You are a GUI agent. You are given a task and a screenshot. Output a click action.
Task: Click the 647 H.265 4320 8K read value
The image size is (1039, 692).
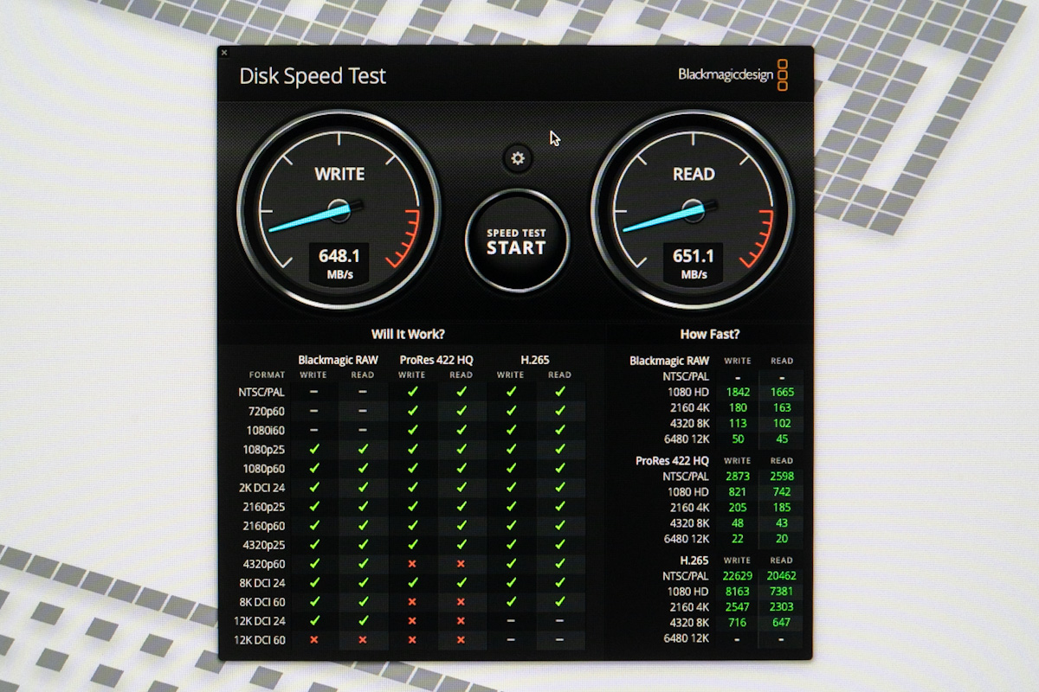click(x=781, y=623)
